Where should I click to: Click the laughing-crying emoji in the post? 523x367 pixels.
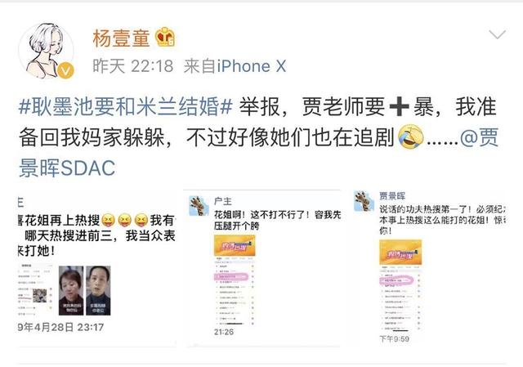click(x=411, y=137)
